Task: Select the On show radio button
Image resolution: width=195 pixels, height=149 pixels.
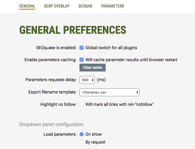Action: point(82,134)
